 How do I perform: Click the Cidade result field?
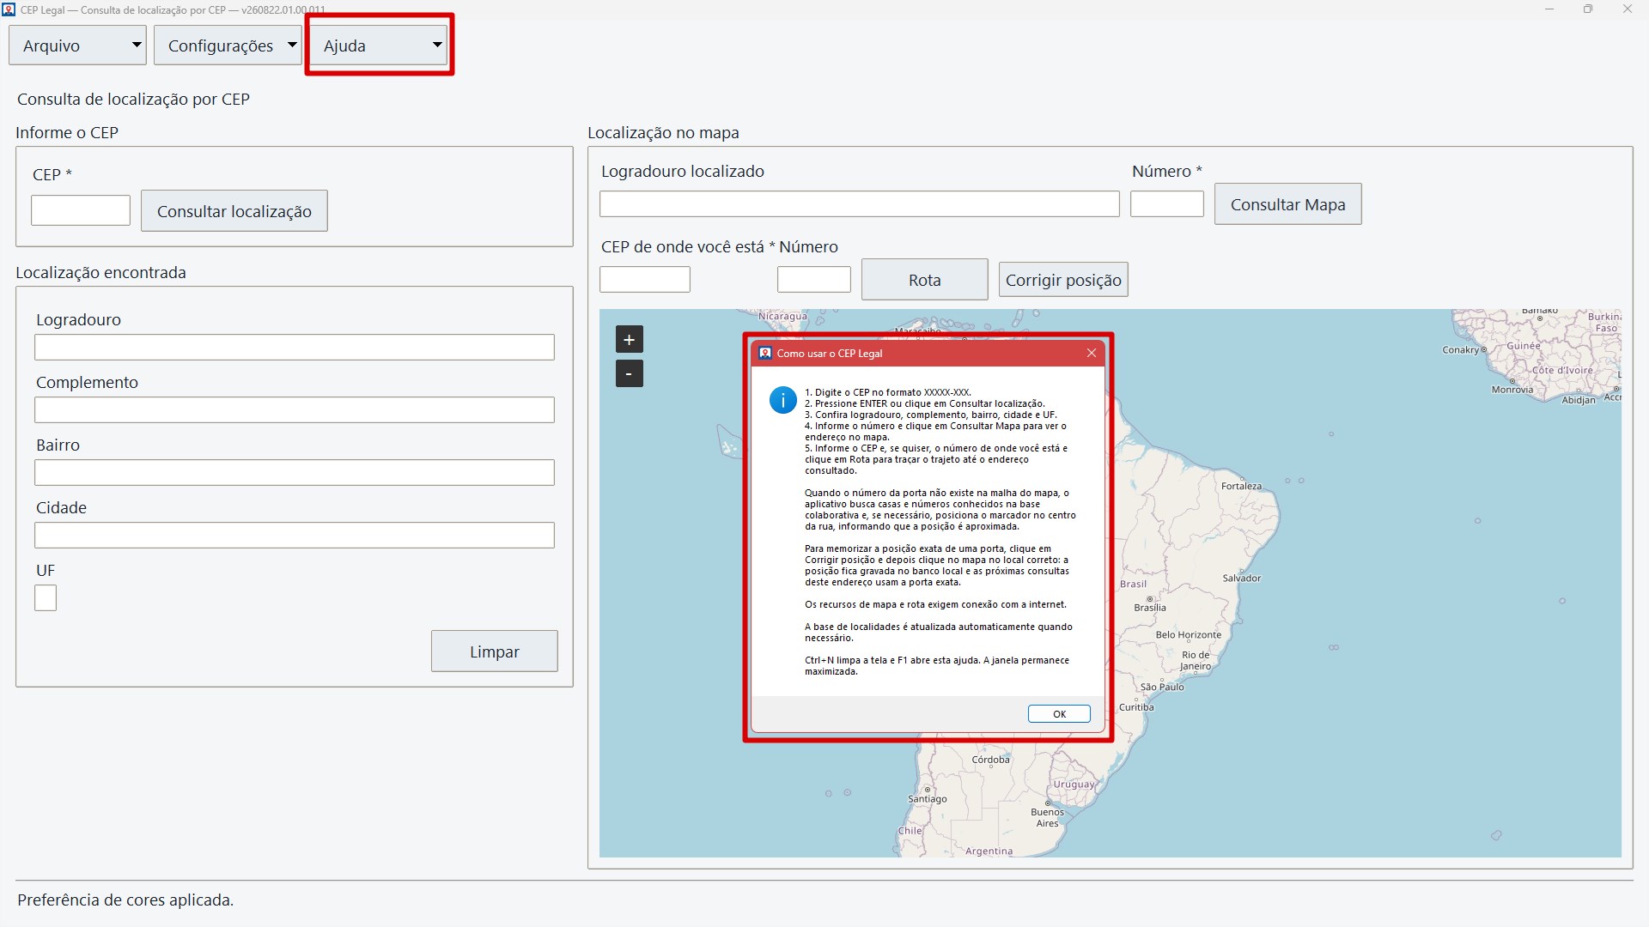[x=294, y=536]
